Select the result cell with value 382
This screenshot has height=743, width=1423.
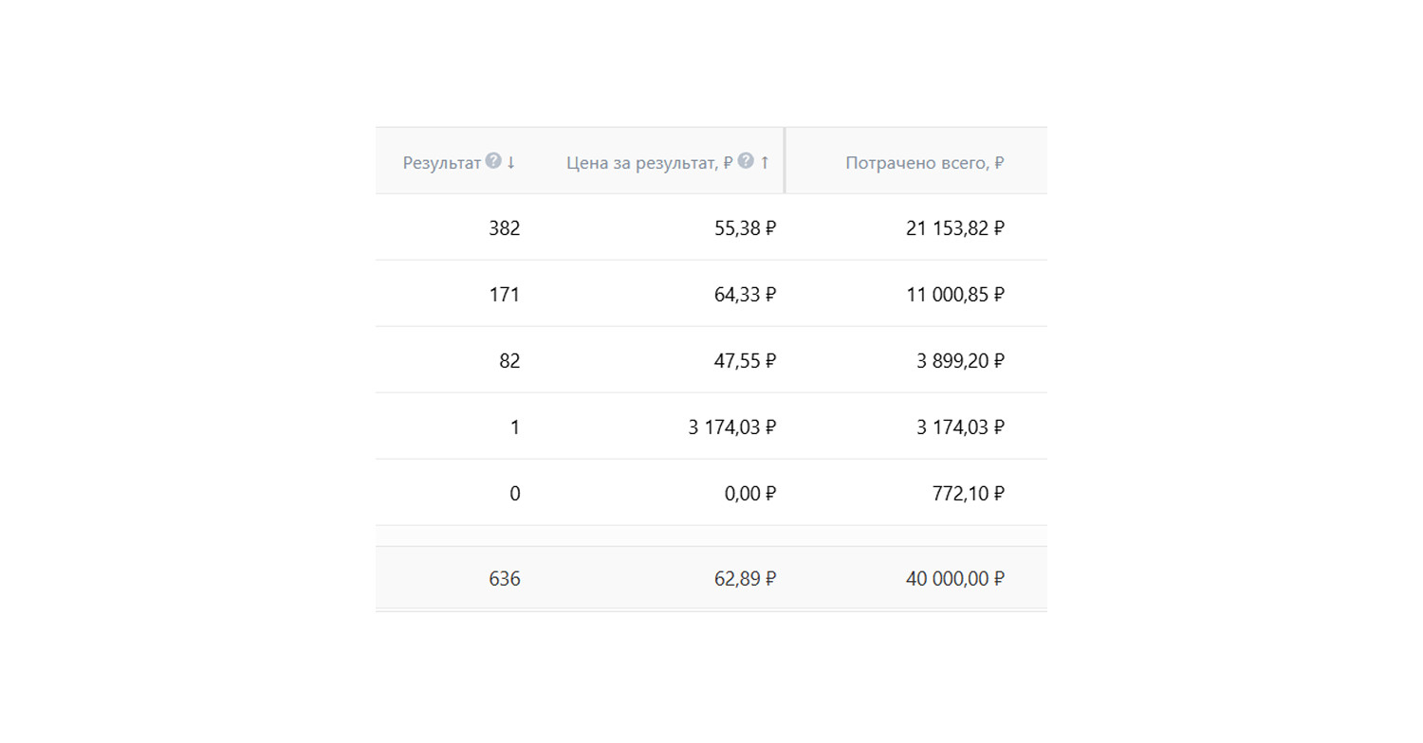click(504, 228)
